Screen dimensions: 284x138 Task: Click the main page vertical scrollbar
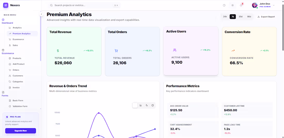click(283, 27)
